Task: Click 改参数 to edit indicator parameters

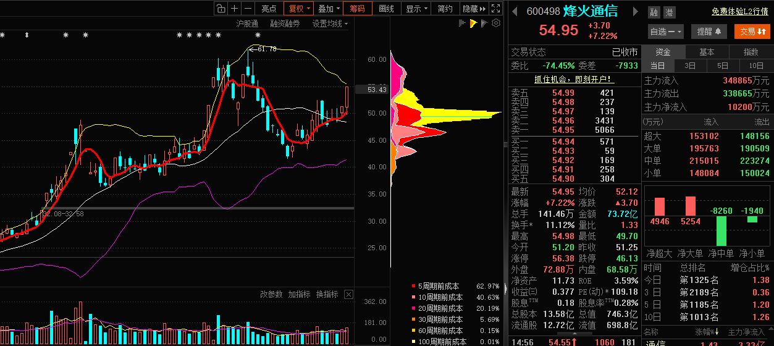Action: [271, 295]
